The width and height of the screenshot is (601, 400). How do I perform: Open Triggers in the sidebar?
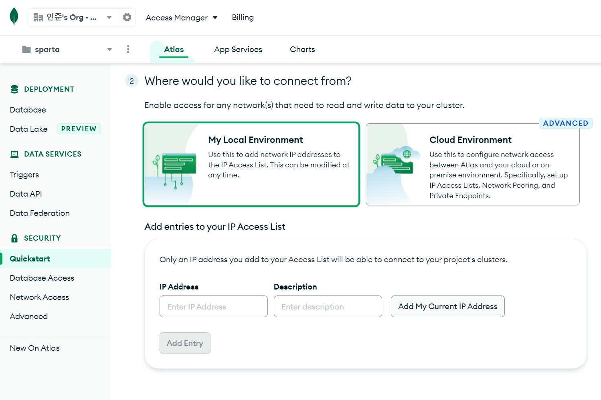pos(24,175)
